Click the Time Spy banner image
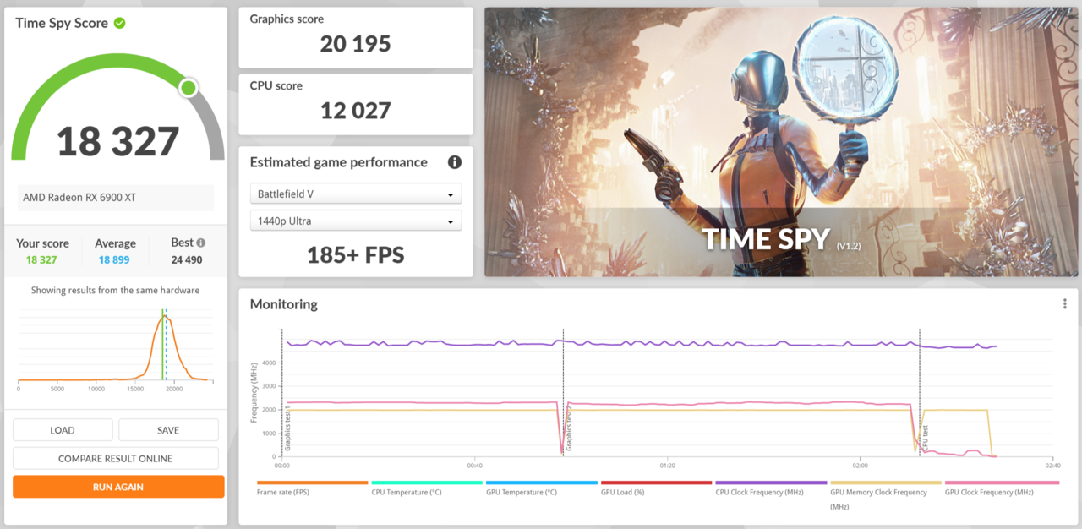The width and height of the screenshot is (1082, 529). (781, 142)
